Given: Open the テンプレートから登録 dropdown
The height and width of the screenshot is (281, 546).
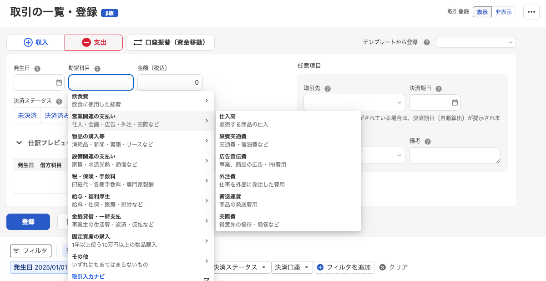Looking at the screenshot, I should tap(476, 42).
